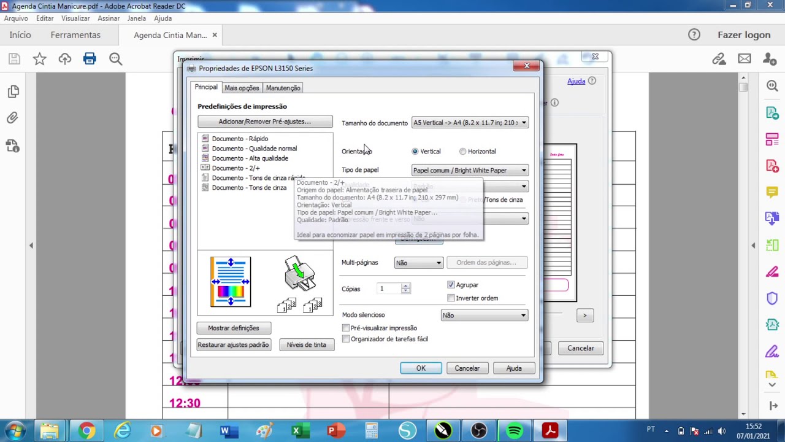
Task: Click the green Organize Pages tool icon
Action: (772, 246)
